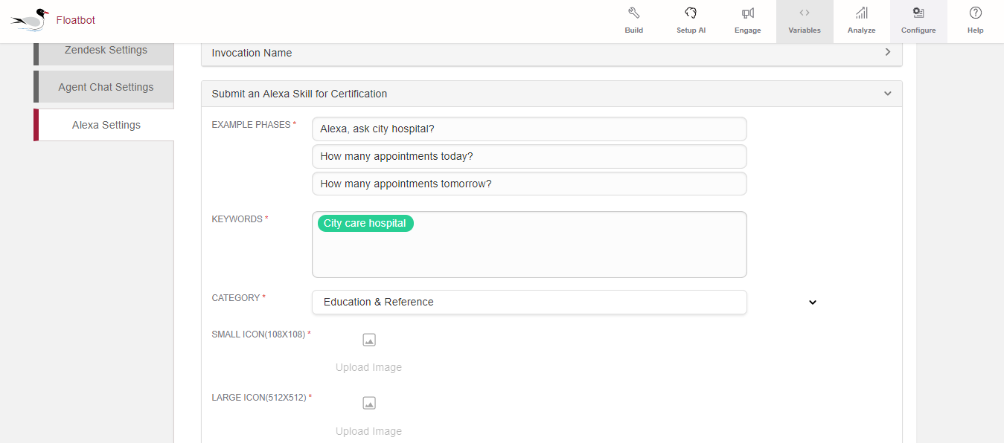1004x443 pixels.
Task: Click the Floatbot bird logo
Action: [x=30, y=19]
